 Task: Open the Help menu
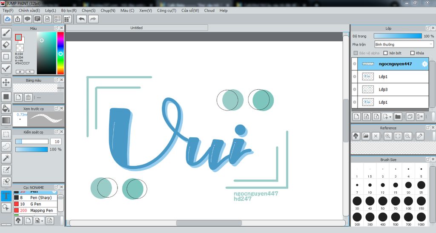223,11
